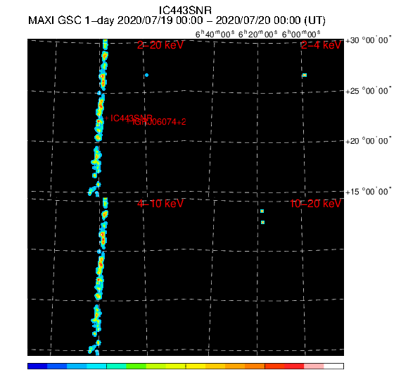Select the blue dot in the 2-20 keV panel

[146, 75]
